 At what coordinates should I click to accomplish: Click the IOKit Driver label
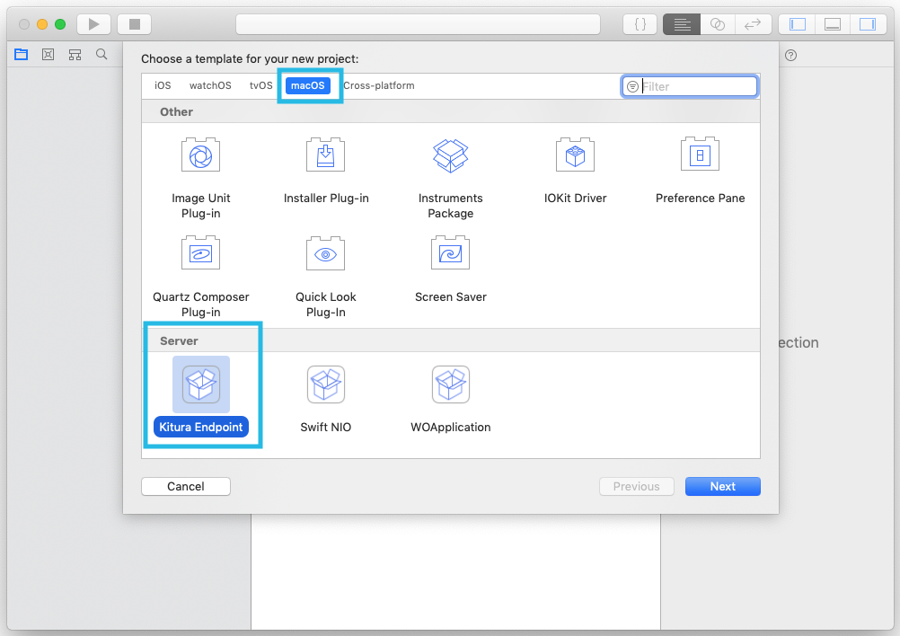coord(575,198)
